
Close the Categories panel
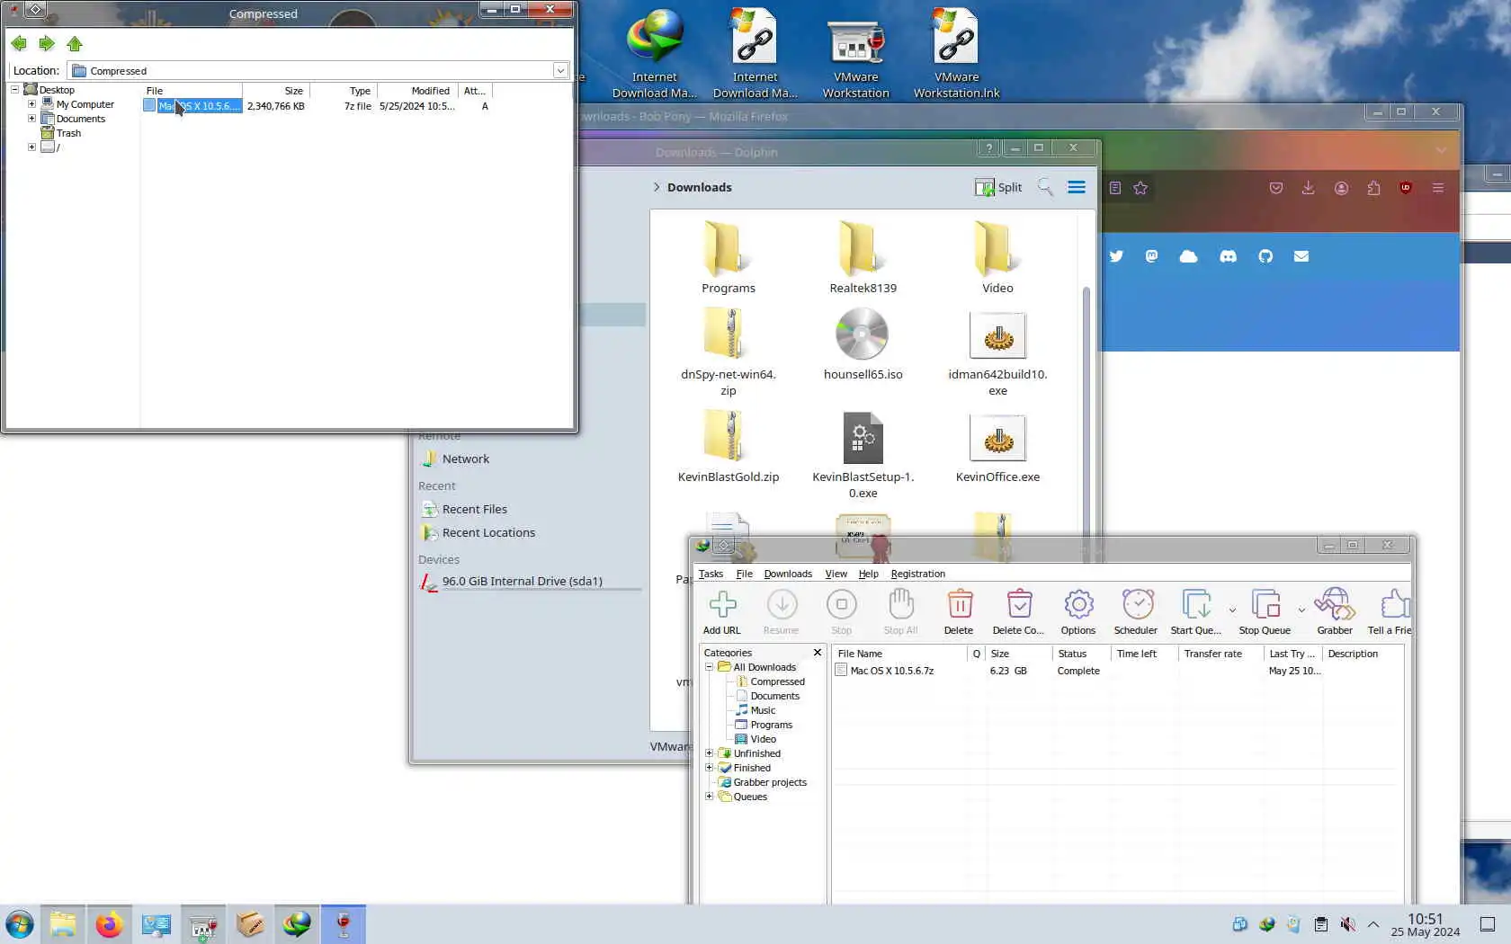(x=818, y=653)
